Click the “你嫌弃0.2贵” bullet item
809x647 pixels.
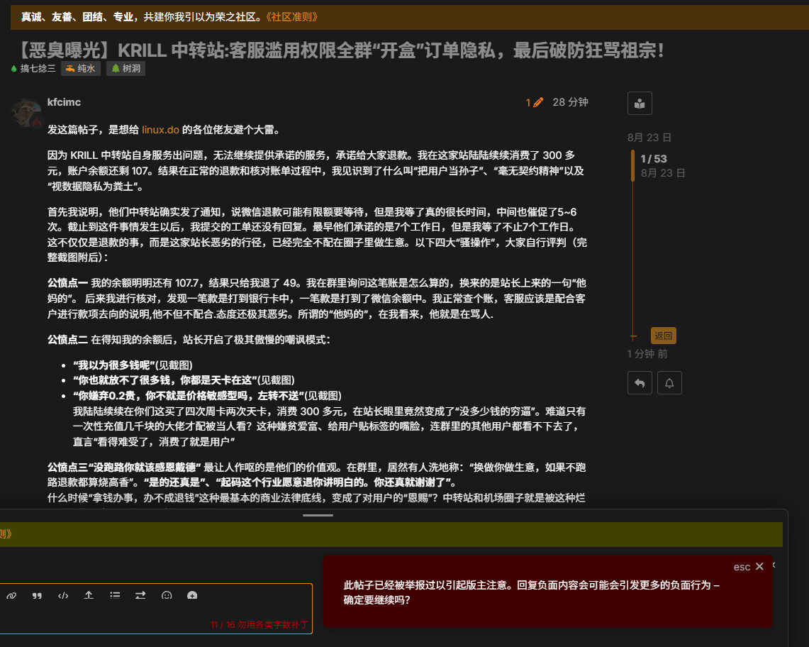(207, 396)
